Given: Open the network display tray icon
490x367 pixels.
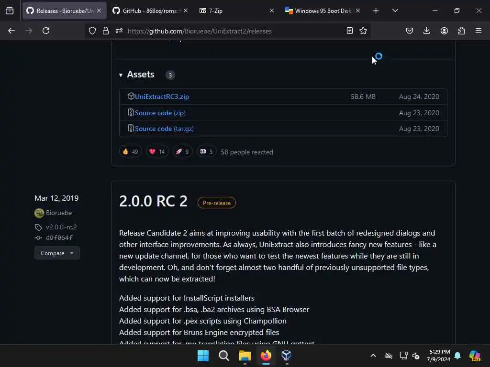Looking at the screenshot, I should [403, 356].
